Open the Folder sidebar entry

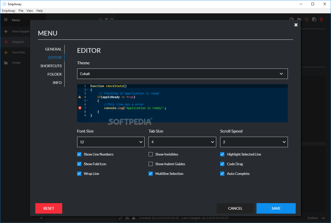[15, 63]
